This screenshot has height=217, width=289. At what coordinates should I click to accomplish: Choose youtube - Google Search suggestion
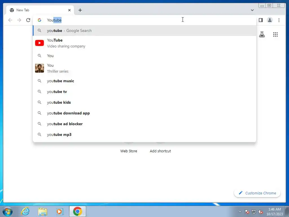point(144,31)
